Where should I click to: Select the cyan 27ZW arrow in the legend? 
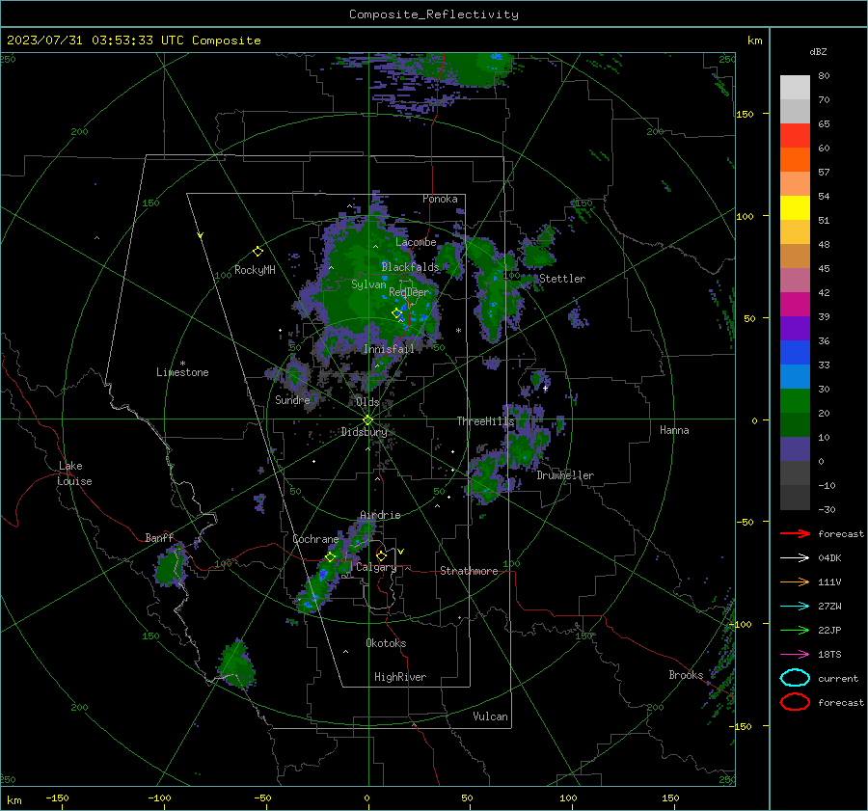(795, 607)
